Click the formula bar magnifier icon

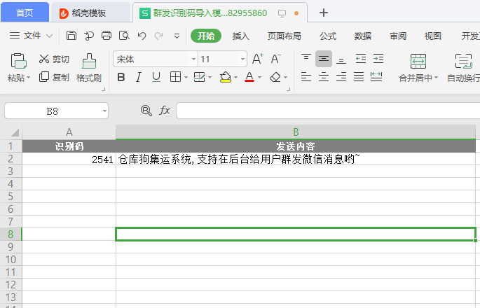(x=146, y=111)
